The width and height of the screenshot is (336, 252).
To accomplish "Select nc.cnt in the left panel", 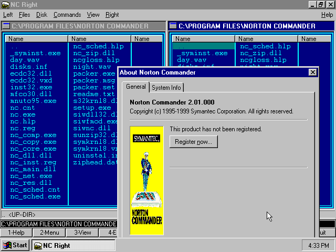I will [x=22, y=108].
